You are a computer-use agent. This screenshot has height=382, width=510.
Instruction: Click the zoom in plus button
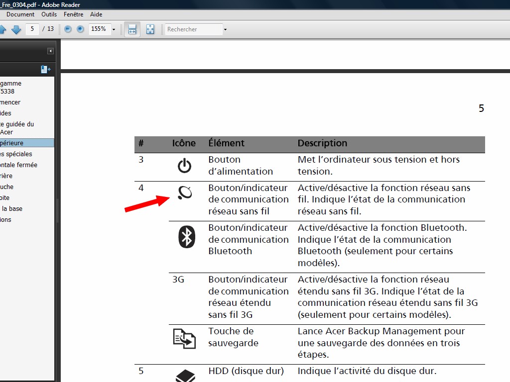tap(80, 29)
